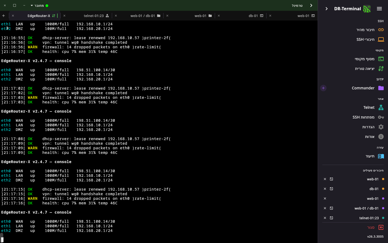This screenshot has width=388, height=243.
Task: Open the Commander SFTP folder icon
Action: [x=381, y=88]
